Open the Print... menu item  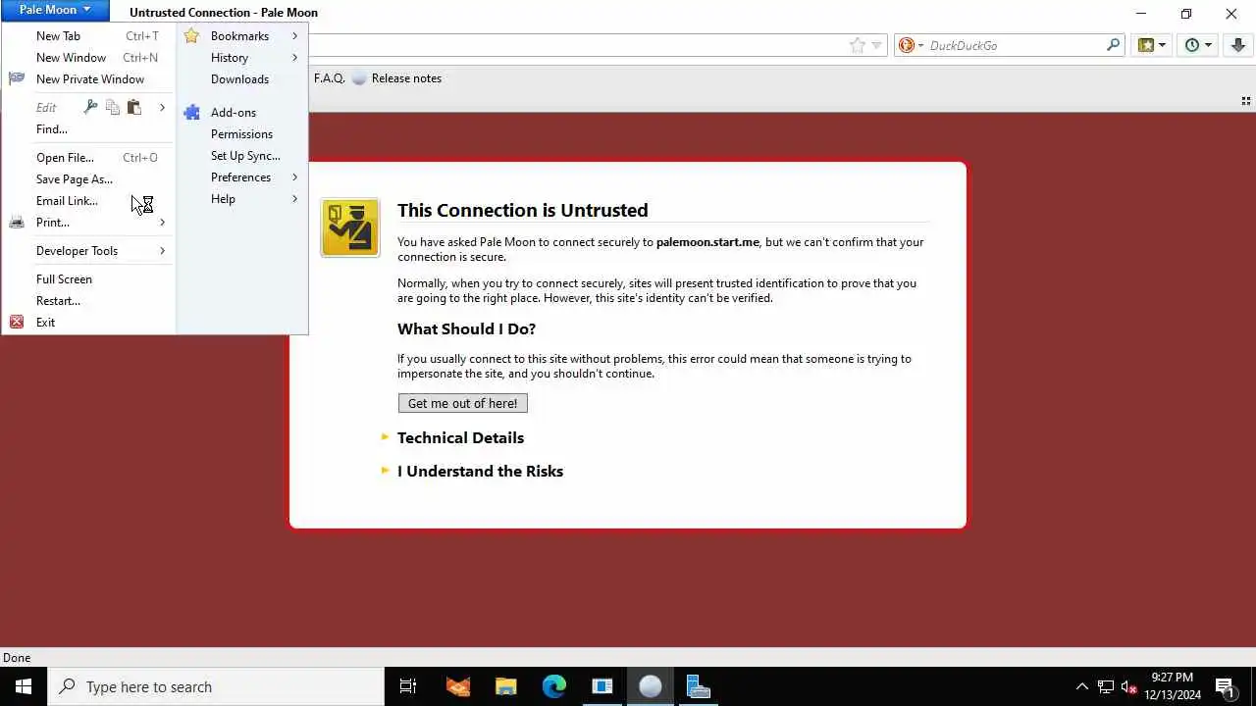89,223
